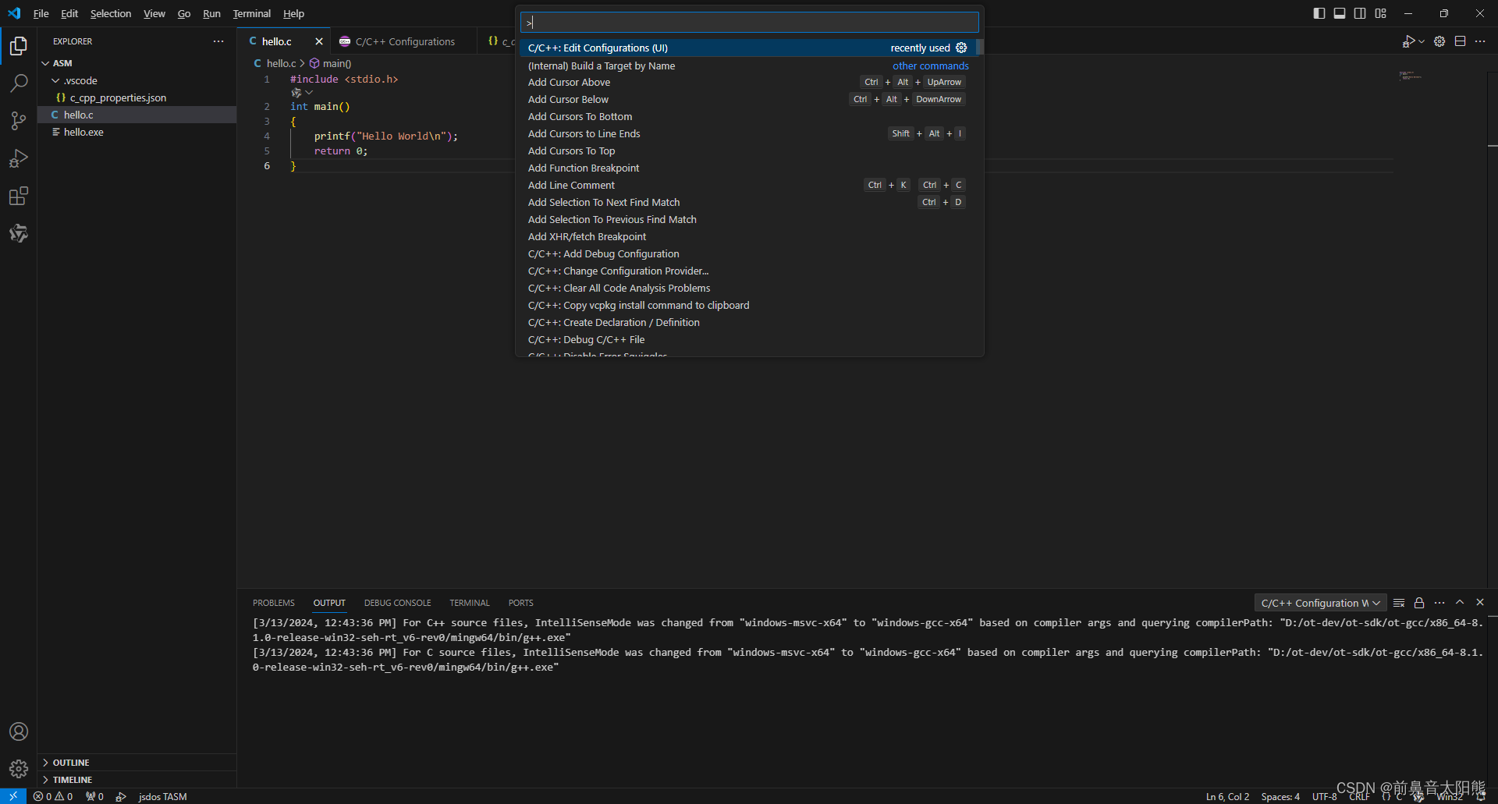This screenshot has width=1498, height=804.
Task: Run Add Cursor Above command
Action: point(747,82)
